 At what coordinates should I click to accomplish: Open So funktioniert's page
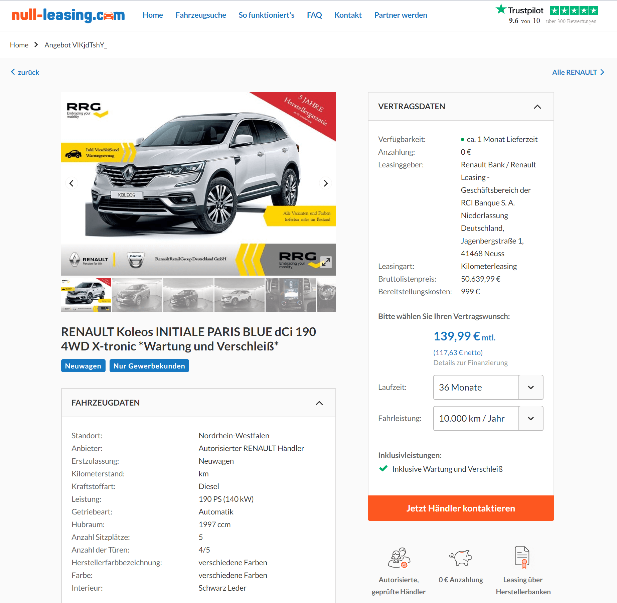[x=266, y=15]
